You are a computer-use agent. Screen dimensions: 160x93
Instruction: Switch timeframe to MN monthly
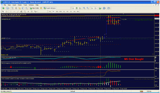point(78,12)
